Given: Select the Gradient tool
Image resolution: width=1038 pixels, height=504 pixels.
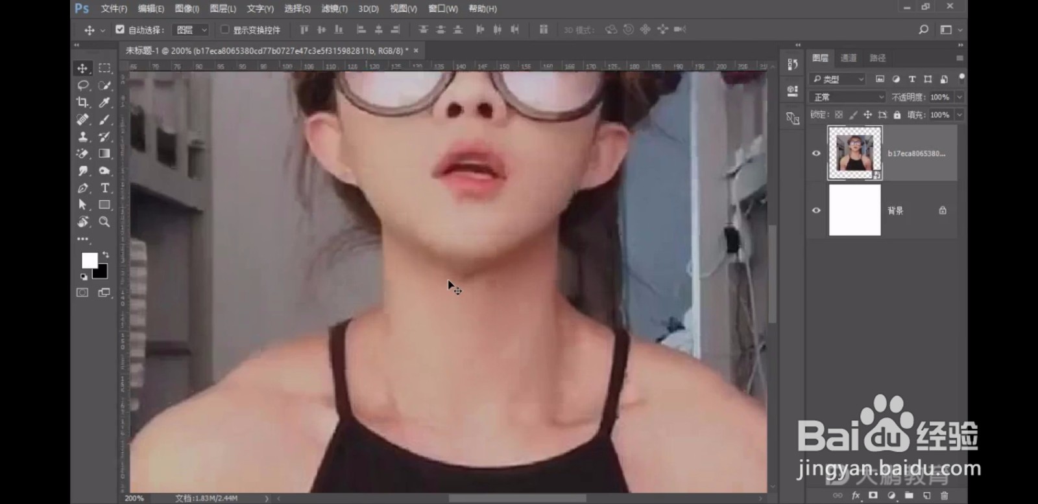Looking at the screenshot, I should (x=104, y=154).
